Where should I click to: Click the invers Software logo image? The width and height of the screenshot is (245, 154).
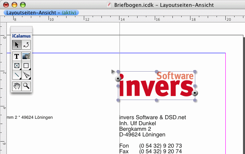(x=156, y=86)
